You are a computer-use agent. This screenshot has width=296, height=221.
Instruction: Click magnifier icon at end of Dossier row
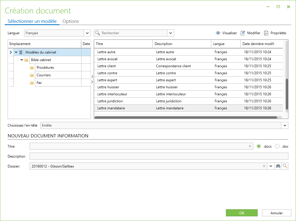click(x=285, y=166)
